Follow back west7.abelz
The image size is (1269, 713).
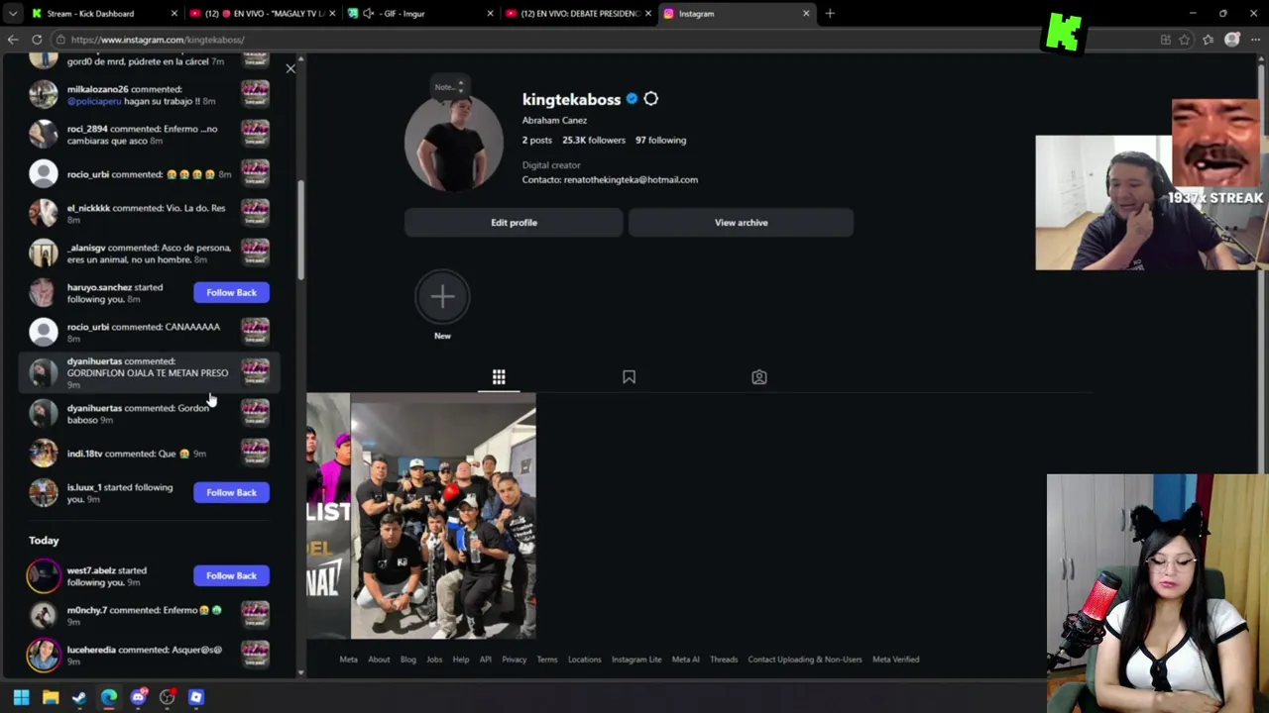click(x=231, y=575)
